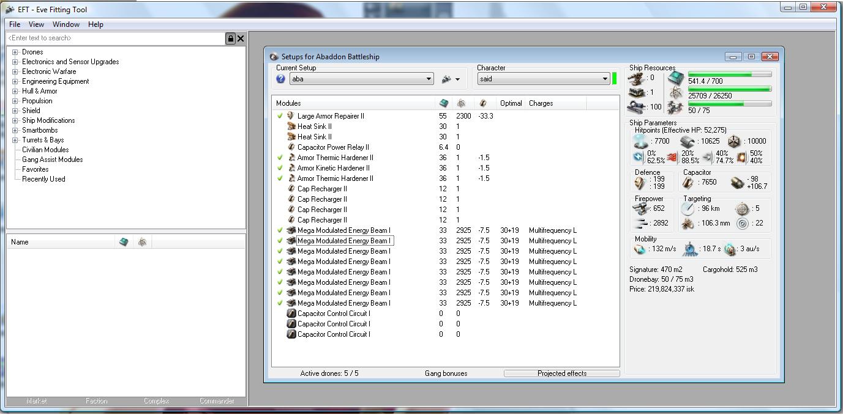843x415 pixels.
Task: Expand the Hull & Armor node
Action: pos(15,91)
